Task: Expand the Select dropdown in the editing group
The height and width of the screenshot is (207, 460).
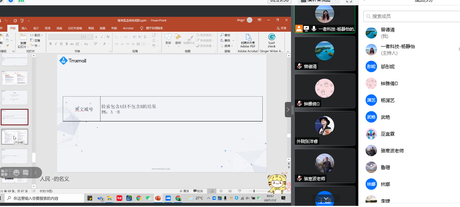Action: pyautogui.click(x=227, y=46)
